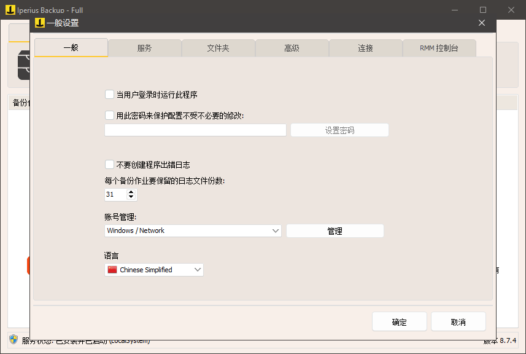Switch to the 高级 tab
Viewport: 526px width, 354px height.
(292, 47)
